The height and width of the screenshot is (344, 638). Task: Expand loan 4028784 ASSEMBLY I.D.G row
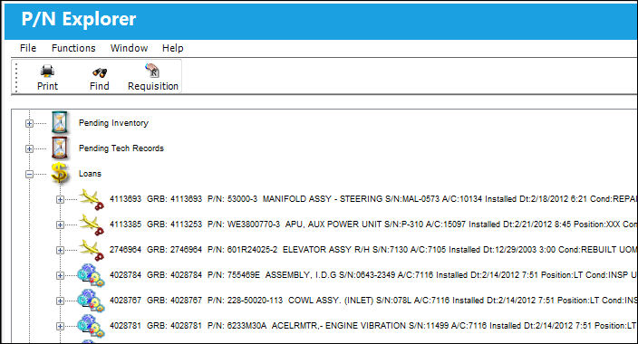point(60,276)
